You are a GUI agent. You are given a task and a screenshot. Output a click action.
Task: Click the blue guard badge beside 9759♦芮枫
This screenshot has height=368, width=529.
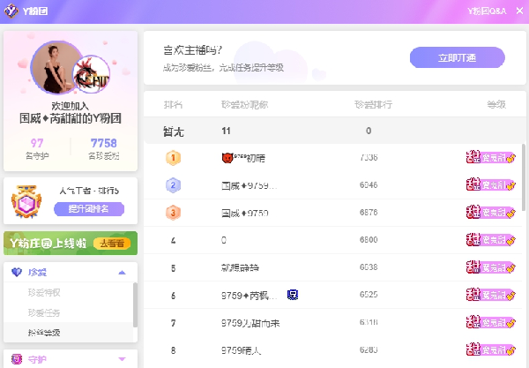(293, 295)
